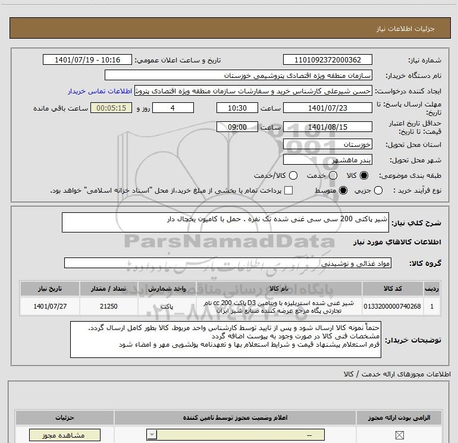The width and height of the screenshot is (458, 443).
Task: Click the remaining days field showing 4
Action: point(173,108)
